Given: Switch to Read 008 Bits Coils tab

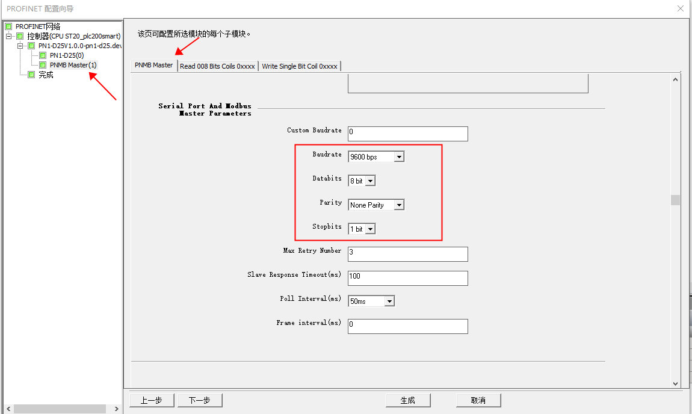Looking at the screenshot, I should click(x=217, y=66).
